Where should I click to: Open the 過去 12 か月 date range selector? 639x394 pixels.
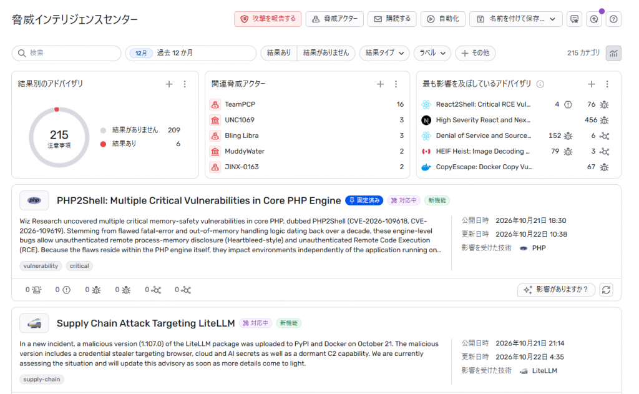191,53
